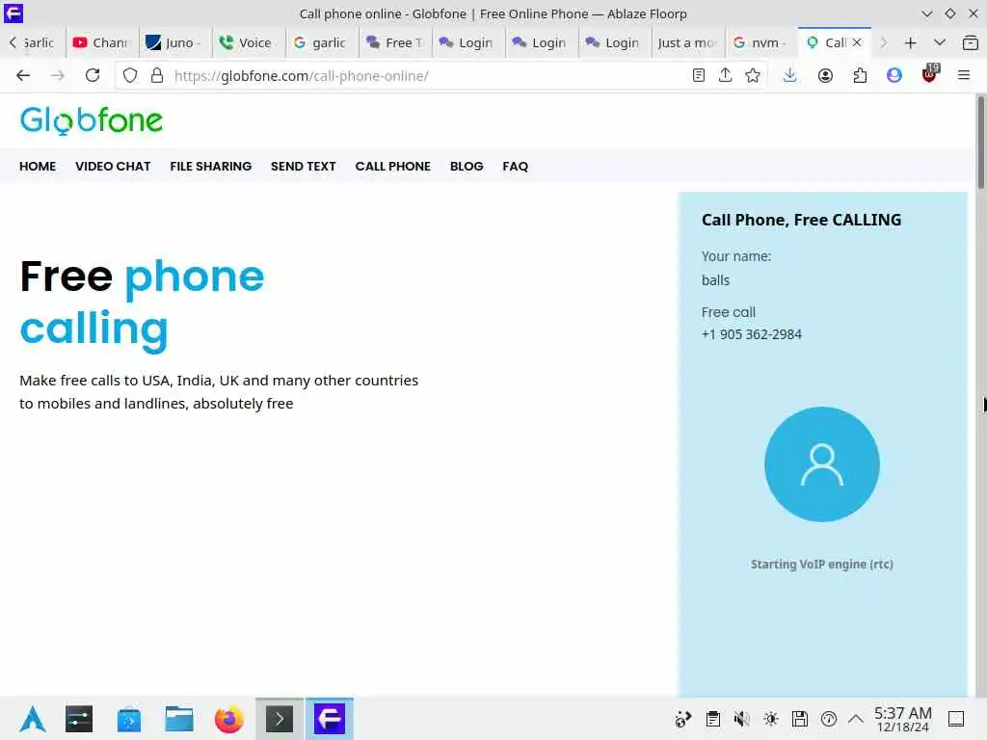Open the account circle icon
This screenshot has width=987, height=740.
[825, 75]
